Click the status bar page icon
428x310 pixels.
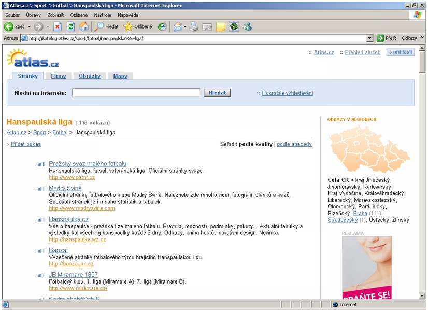point(6,304)
